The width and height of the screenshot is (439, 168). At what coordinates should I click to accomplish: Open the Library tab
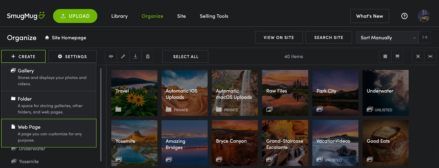point(119,16)
